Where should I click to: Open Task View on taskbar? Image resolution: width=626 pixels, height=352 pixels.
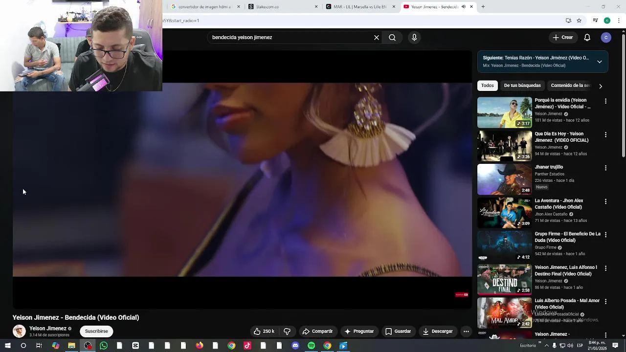click(x=39, y=346)
